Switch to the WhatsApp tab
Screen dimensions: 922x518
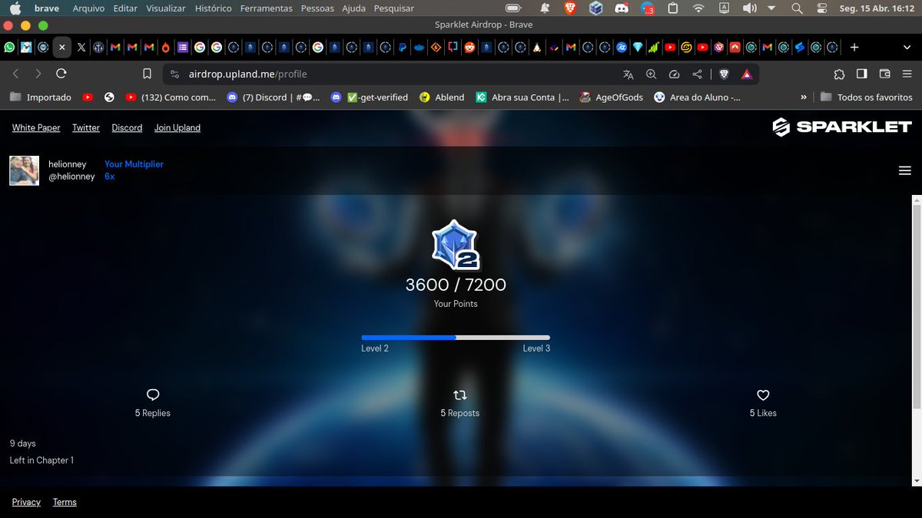pyautogui.click(x=9, y=48)
